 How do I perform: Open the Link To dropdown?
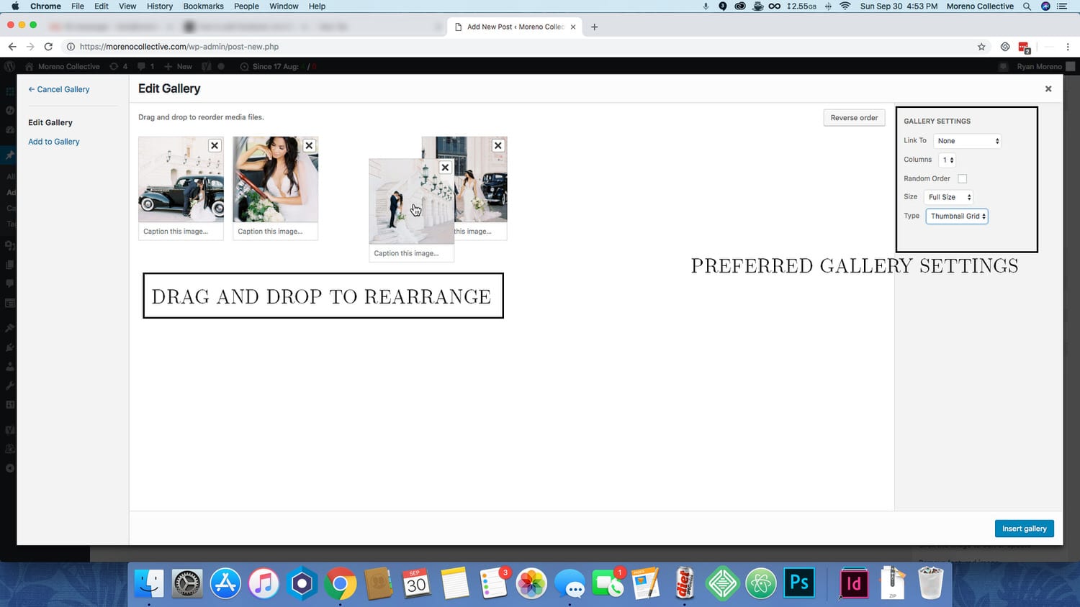pyautogui.click(x=968, y=141)
